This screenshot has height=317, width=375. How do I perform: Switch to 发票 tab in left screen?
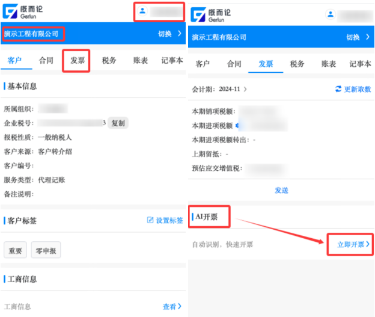(x=78, y=61)
